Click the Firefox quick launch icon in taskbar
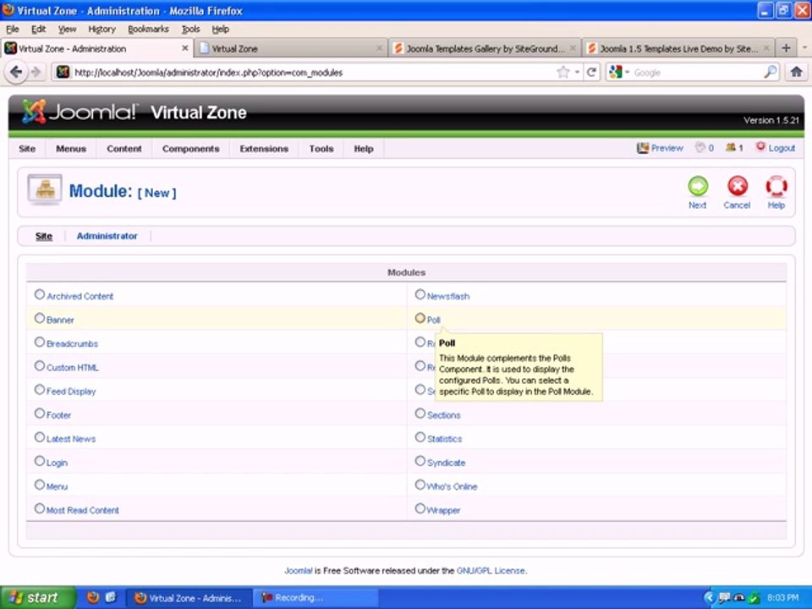Screen dimensions: 812x609 point(93,597)
